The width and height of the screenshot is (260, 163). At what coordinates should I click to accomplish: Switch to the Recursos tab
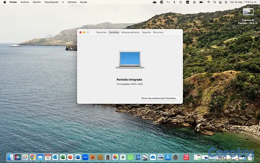click(x=158, y=32)
